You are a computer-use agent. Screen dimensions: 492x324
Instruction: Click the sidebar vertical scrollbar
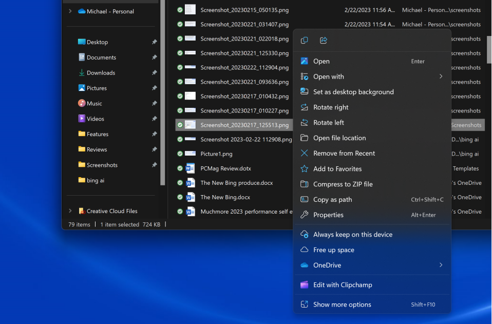click(x=162, y=92)
